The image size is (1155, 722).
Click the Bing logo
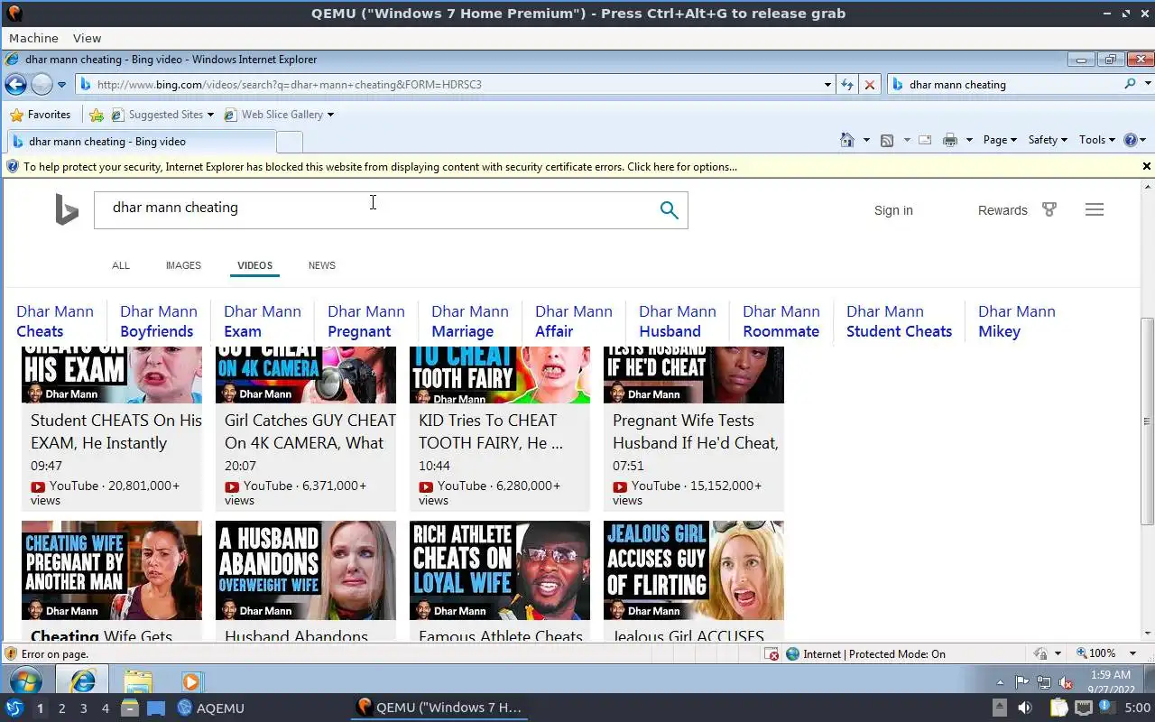pyautogui.click(x=67, y=209)
